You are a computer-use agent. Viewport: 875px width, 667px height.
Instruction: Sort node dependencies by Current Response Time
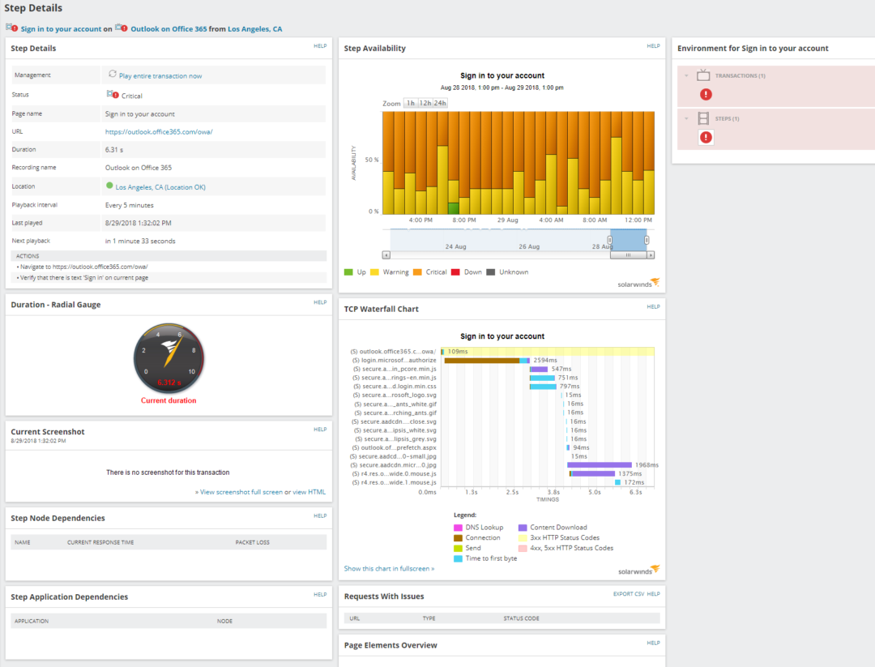click(x=100, y=542)
